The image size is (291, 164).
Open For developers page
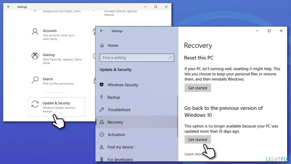coord(120,159)
